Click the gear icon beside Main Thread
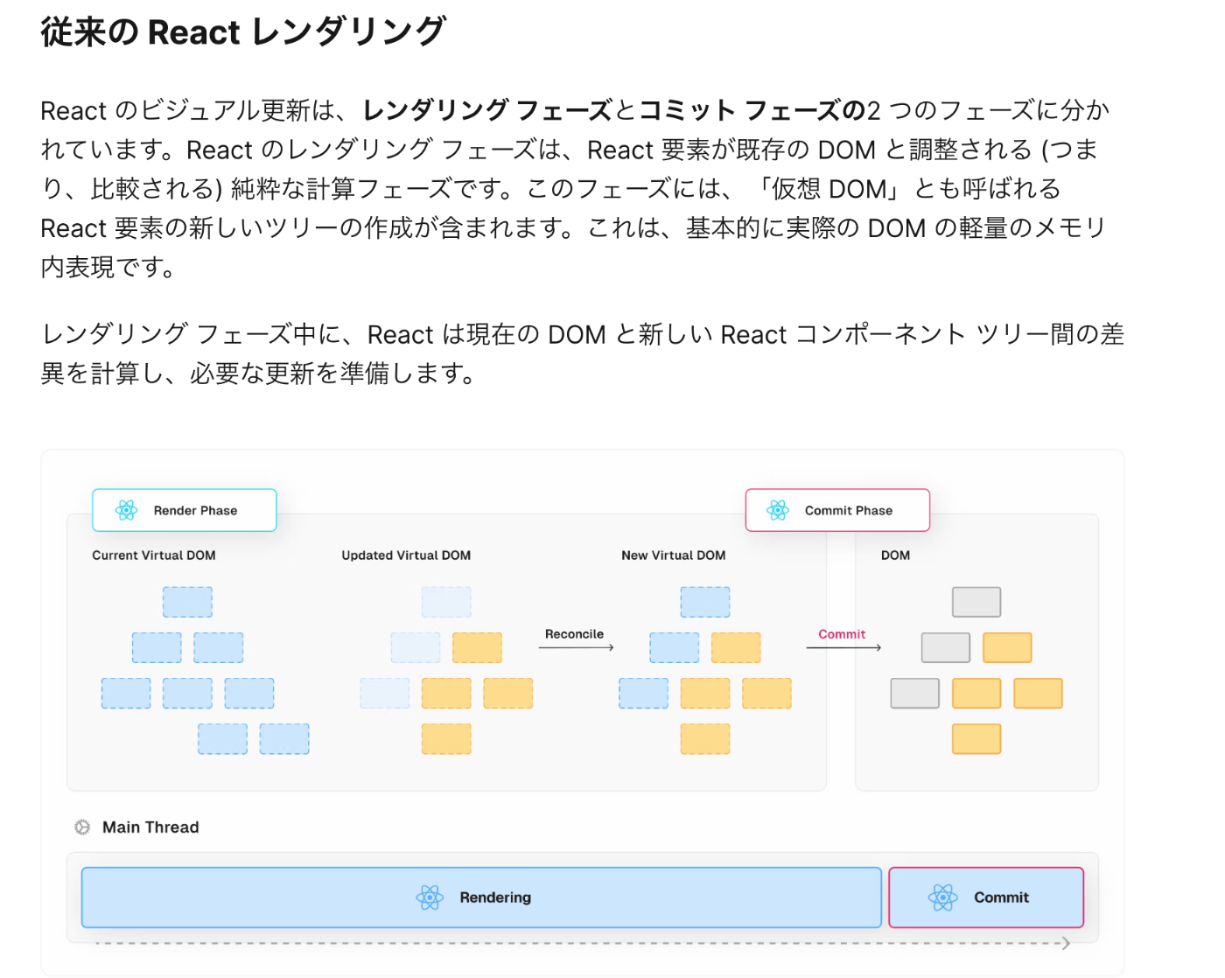Screen dimensions: 1225x978 82,828
